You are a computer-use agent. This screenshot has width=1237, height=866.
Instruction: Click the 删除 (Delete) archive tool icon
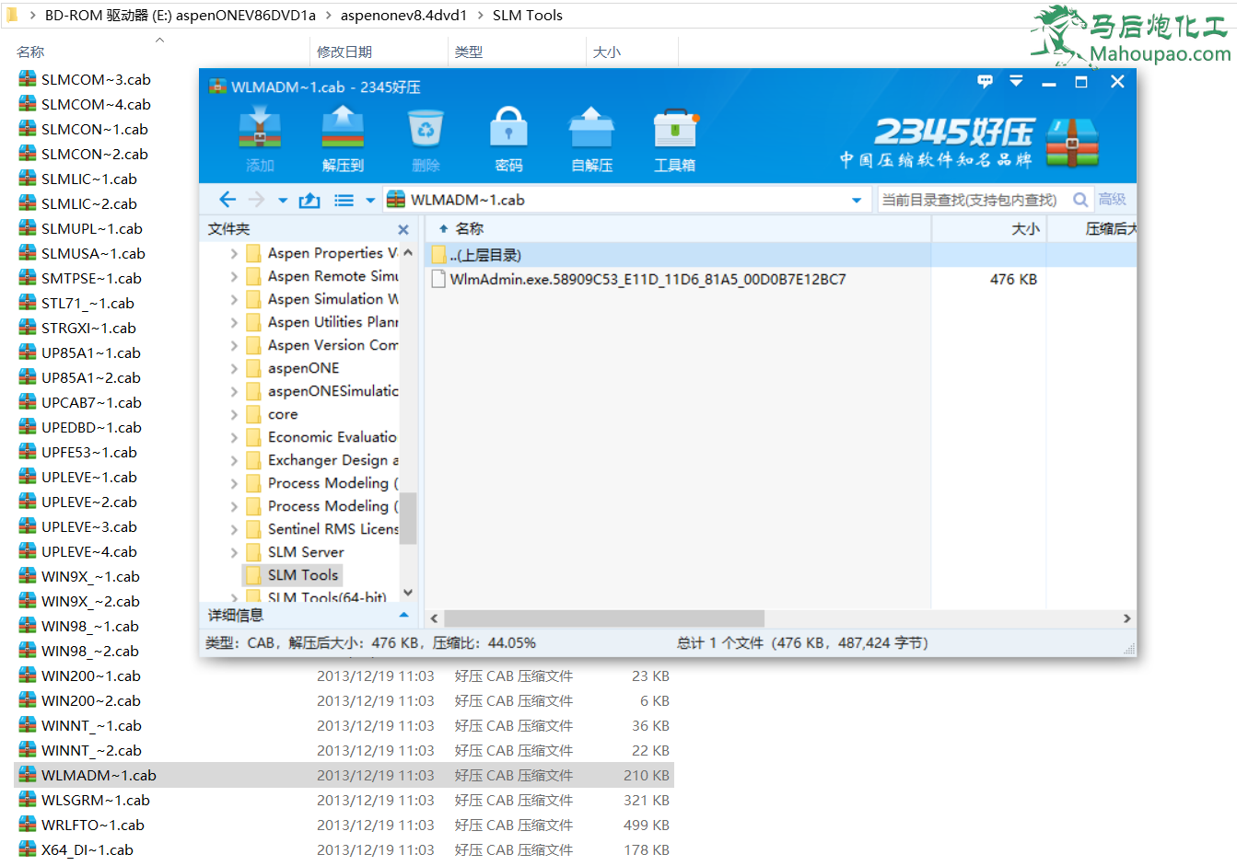click(426, 136)
